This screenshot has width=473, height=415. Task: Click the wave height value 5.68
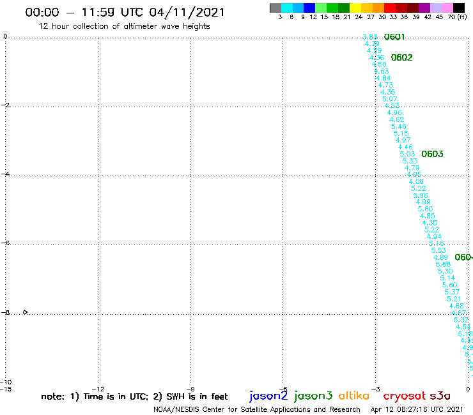(x=443, y=264)
